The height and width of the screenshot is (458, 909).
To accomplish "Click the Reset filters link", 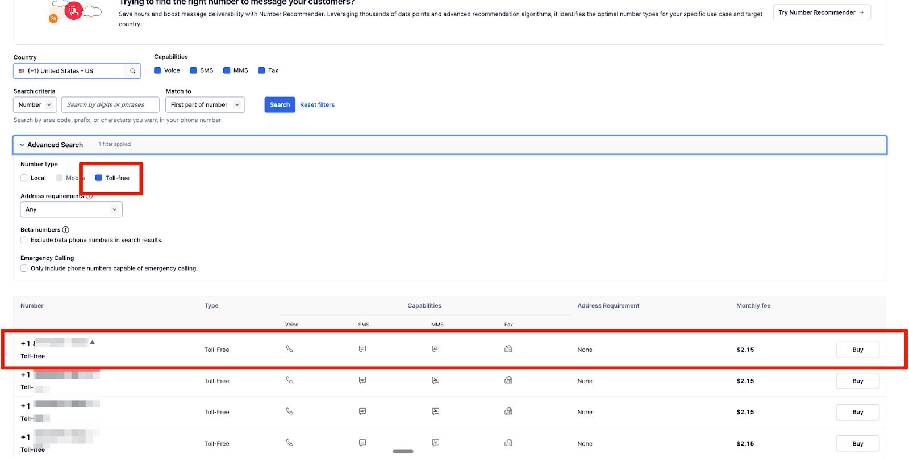I will coord(317,105).
